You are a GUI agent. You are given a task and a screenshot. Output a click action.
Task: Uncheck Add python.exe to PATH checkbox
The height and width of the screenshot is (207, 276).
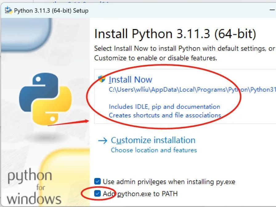coord(97,193)
